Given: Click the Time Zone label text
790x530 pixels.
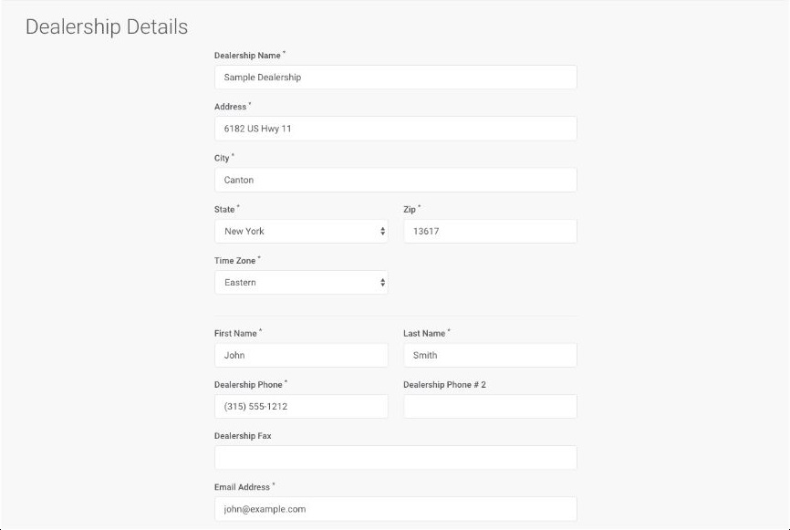Looking at the screenshot, I should point(234,261).
